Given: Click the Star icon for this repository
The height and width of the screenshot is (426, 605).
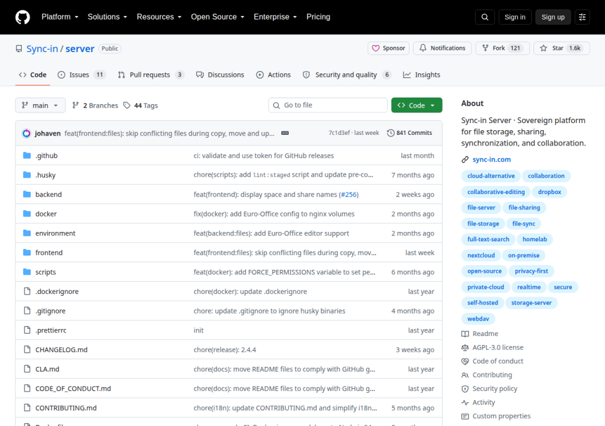Looking at the screenshot, I should (x=544, y=49).
